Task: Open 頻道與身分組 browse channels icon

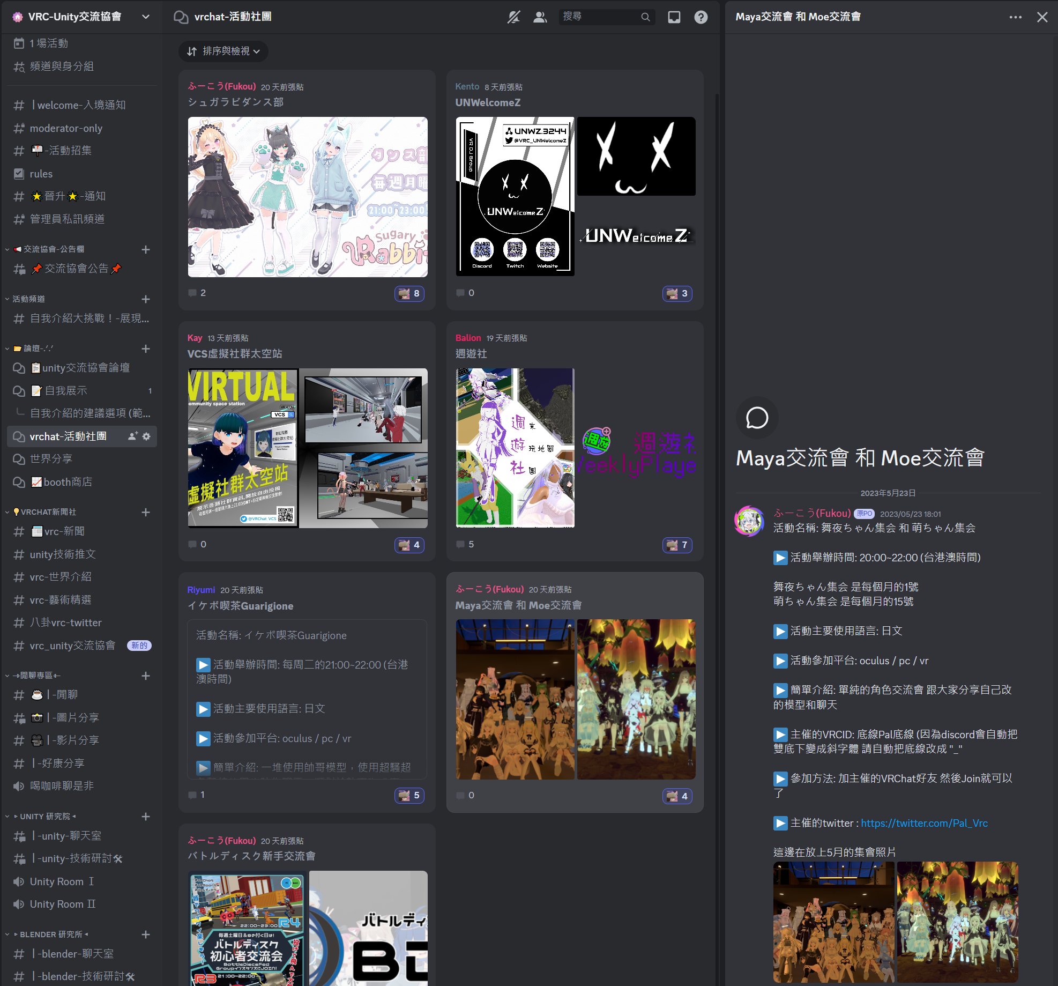Action: point(18,66)
